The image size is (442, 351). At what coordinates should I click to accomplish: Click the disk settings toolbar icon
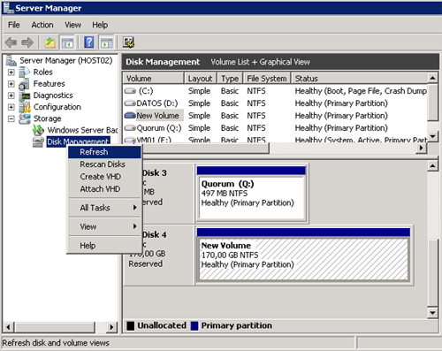[x=129, y=42]
